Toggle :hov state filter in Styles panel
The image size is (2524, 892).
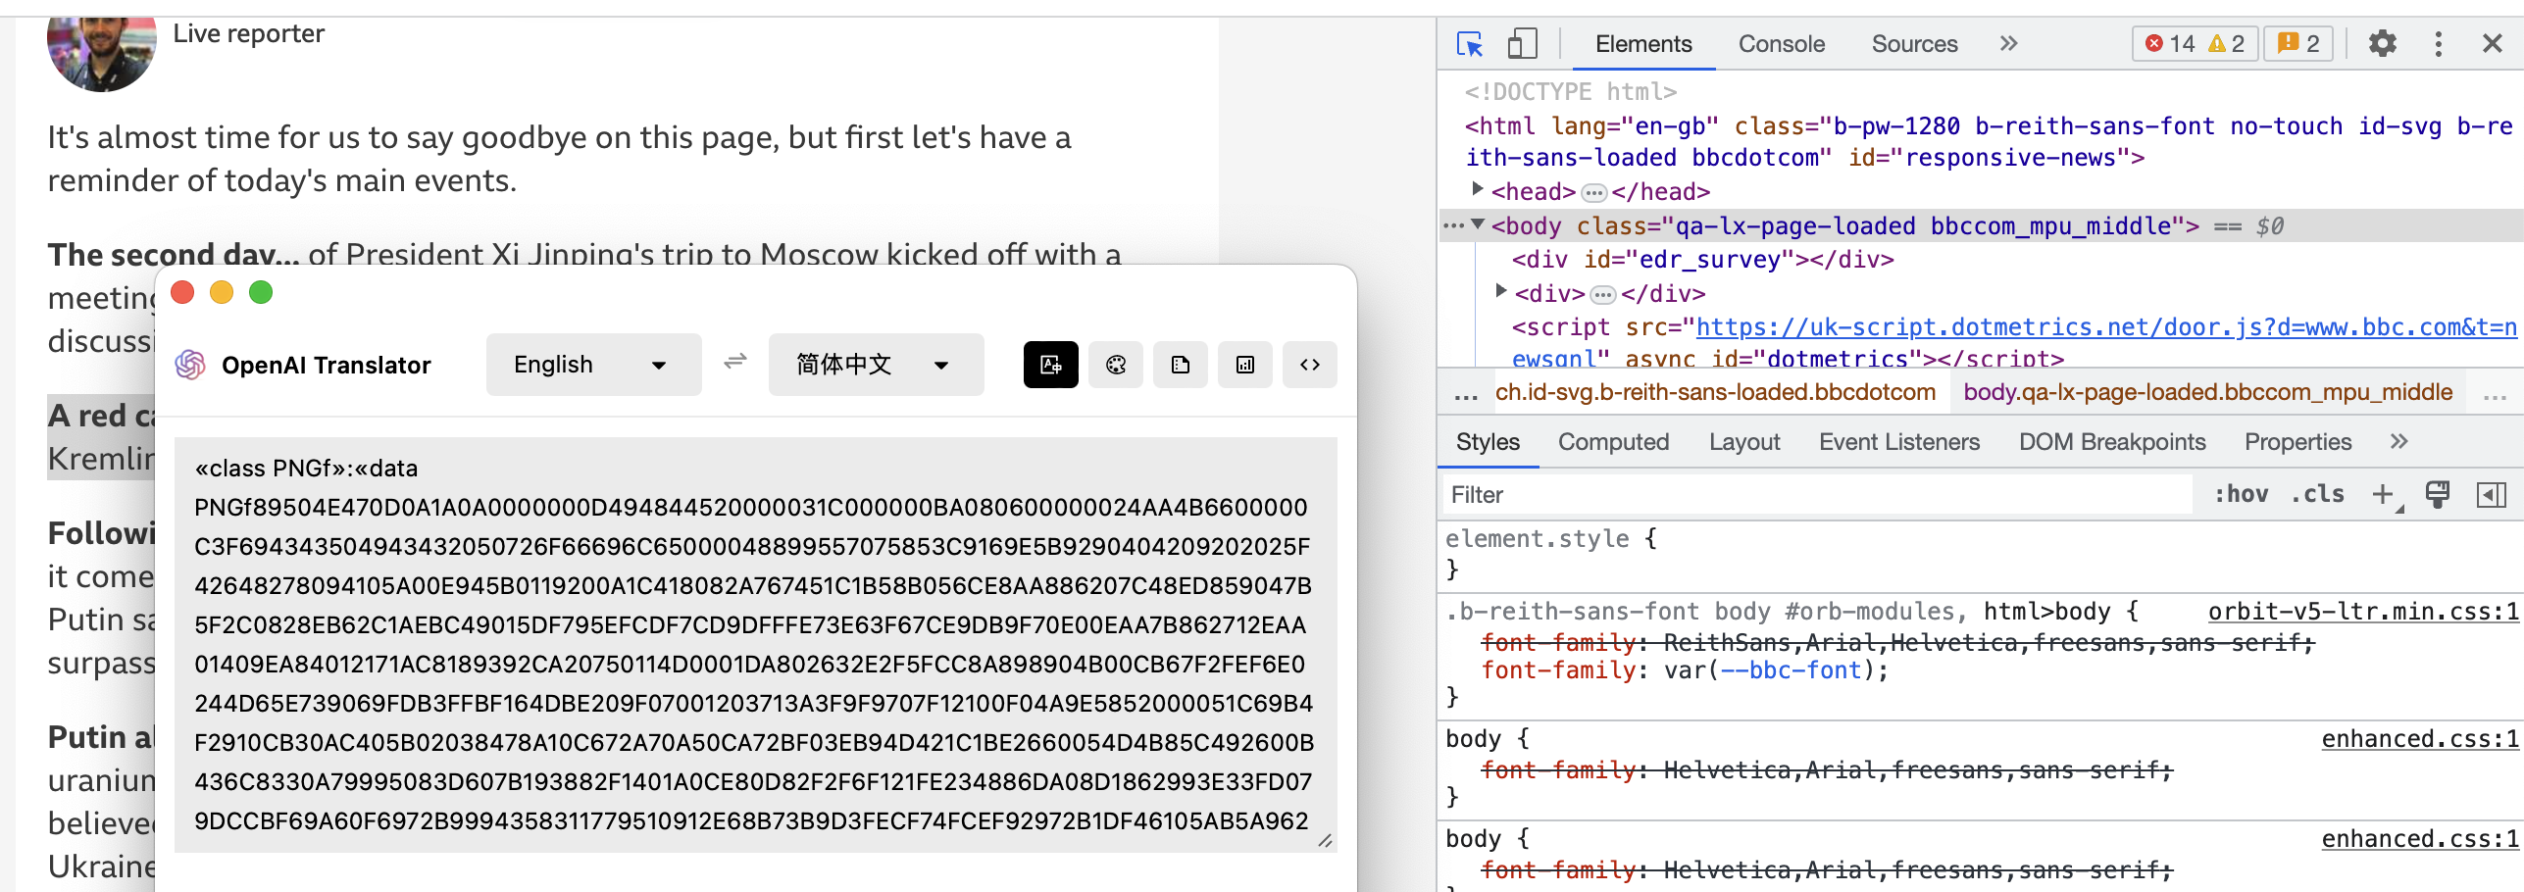(x=2243, y=494)
